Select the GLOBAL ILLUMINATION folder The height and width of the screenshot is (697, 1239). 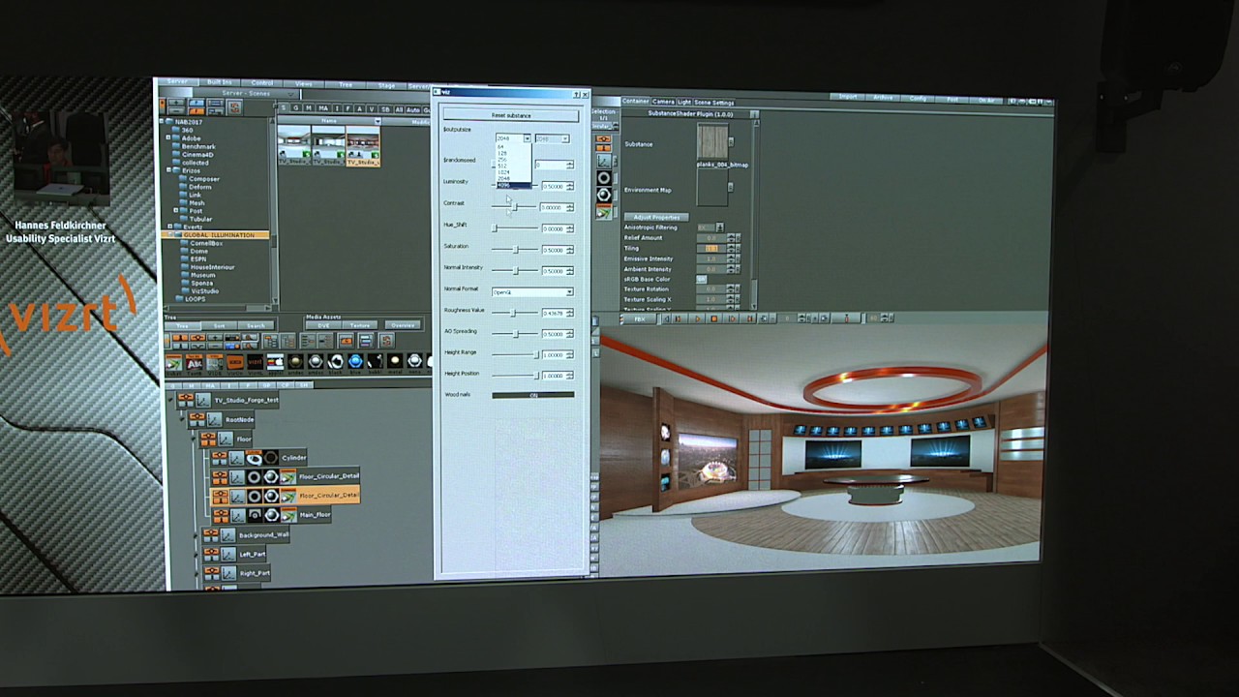coord(215,235)
